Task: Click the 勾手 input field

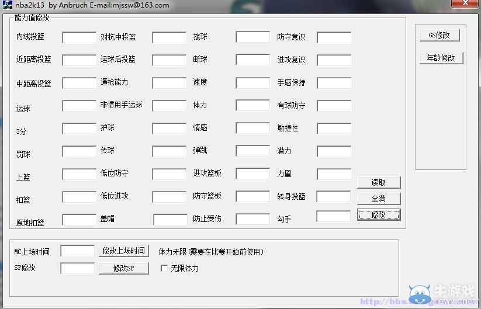Action: (334, 216)
